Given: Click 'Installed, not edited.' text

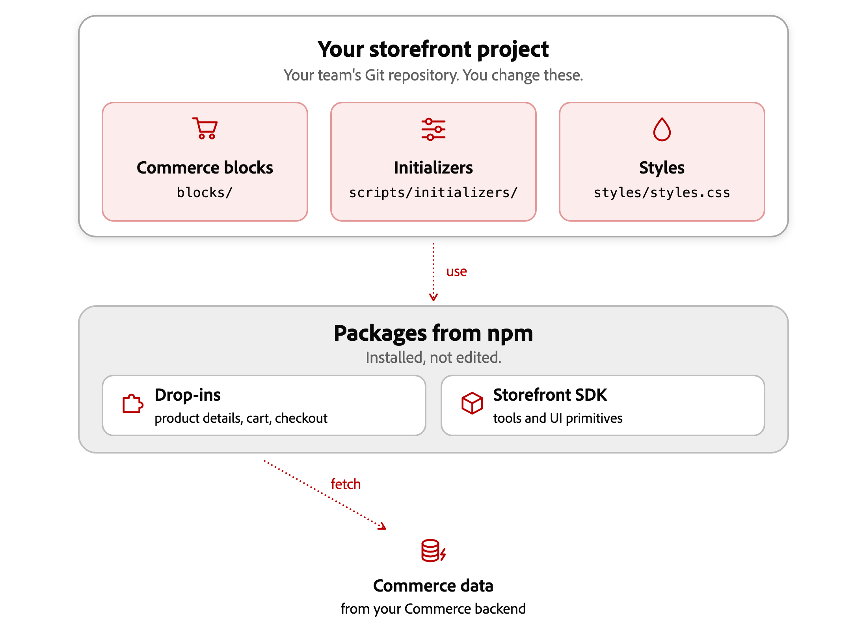Looking at the screenshot, I should pos(433,358).
